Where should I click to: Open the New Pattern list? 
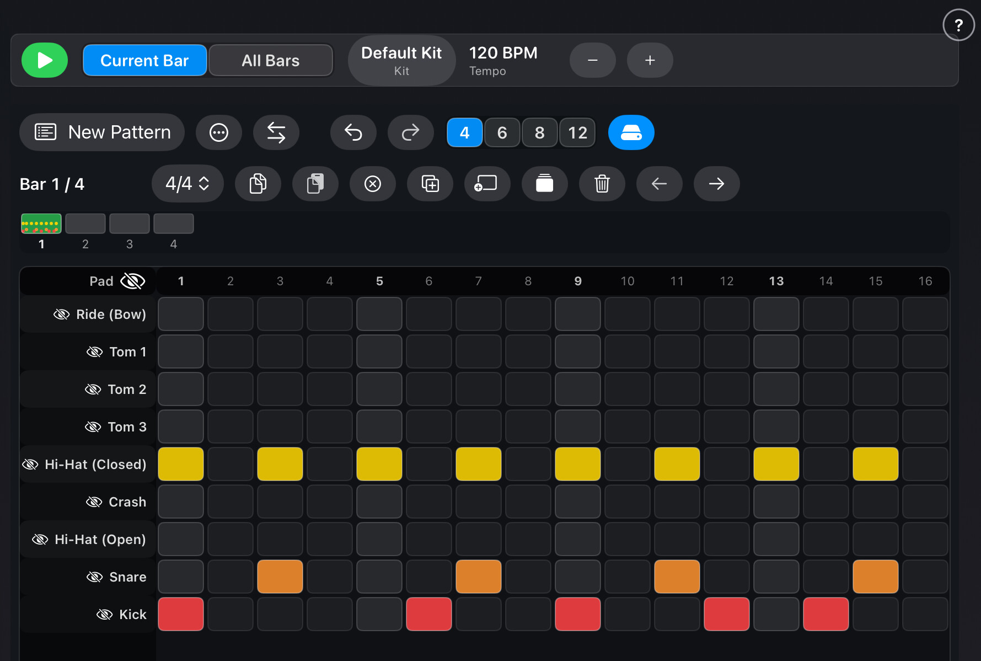[102, 132]
